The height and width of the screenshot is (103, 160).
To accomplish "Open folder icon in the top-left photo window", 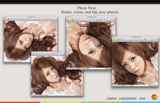I will click(x=5, y=19).
